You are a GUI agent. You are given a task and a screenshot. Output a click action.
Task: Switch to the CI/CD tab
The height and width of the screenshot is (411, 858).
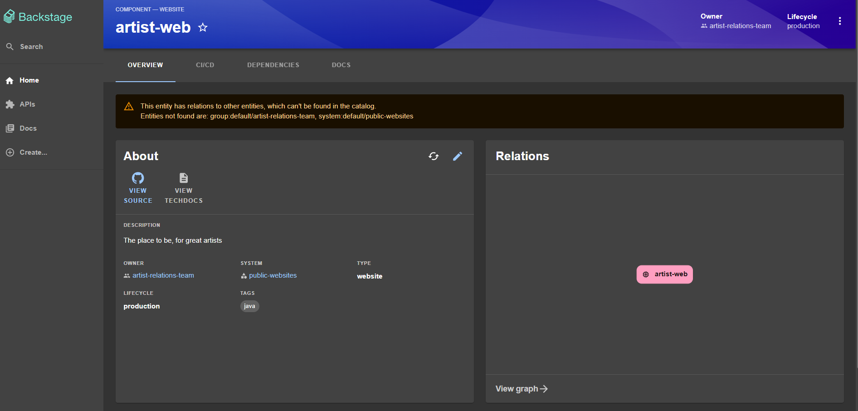click(x=205, y=65)
